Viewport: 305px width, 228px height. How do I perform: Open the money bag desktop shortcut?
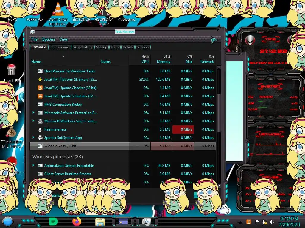point(11,132)
